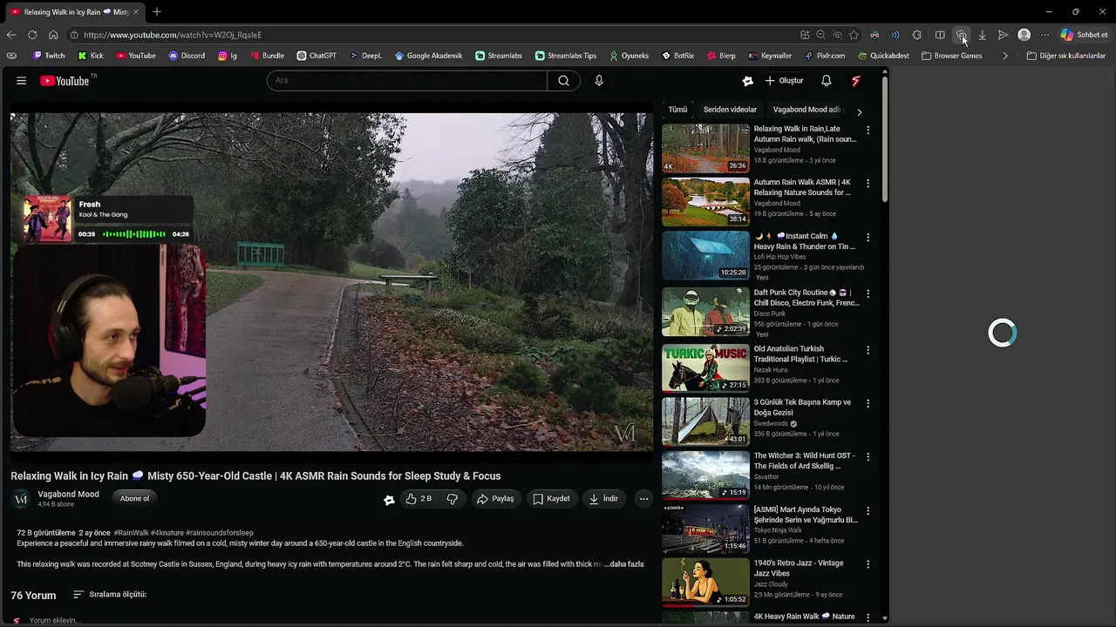Open the Streamlabs Tips bookmark

pyautogui.click(x=566, y=56)
